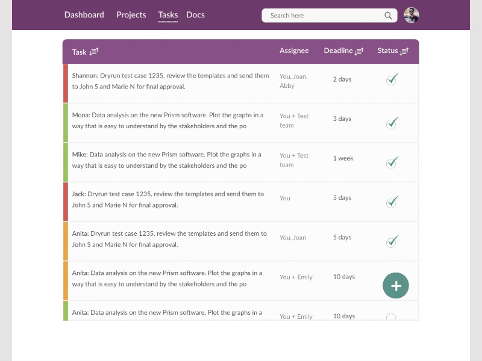The width and height of the screenshot is (482, 361).
Task: Click the sort icon beside Deadline header
Action: point(360,51)
